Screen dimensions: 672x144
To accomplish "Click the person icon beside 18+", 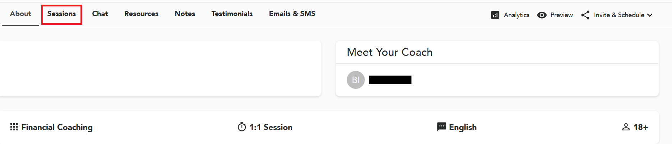I will (626, 127).
